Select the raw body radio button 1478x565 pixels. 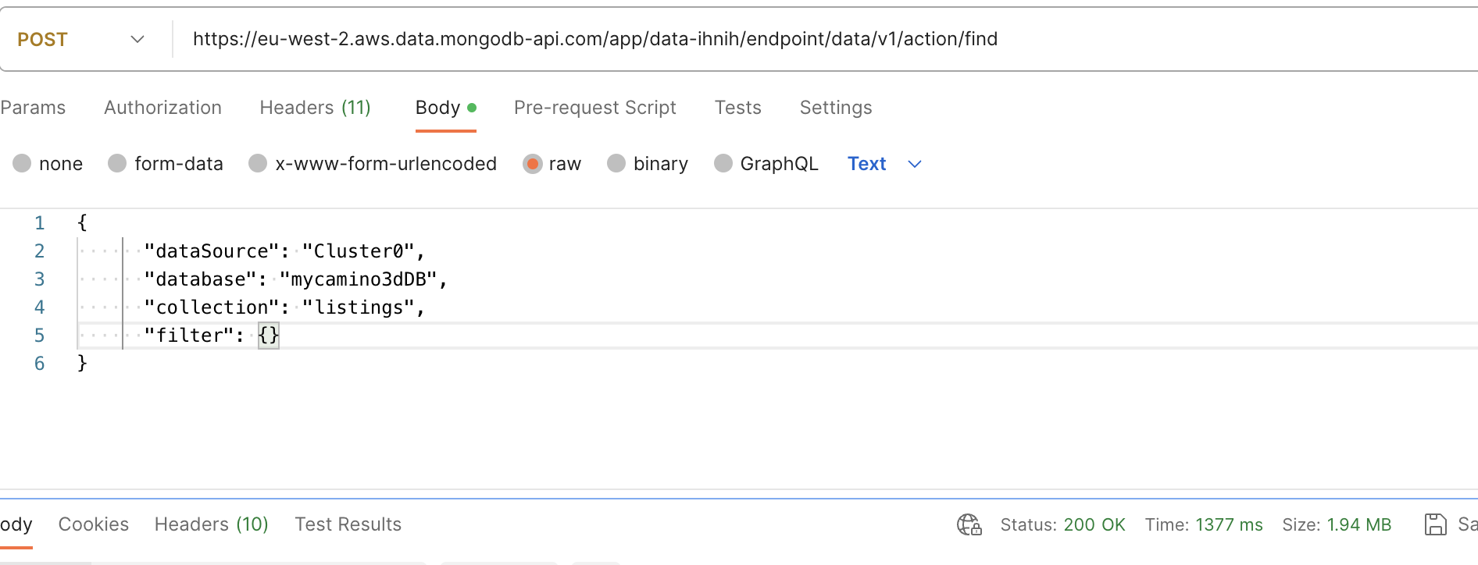[533, 163]
